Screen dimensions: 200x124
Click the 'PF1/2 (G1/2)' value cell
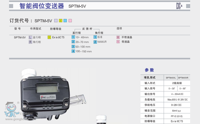point(177,116)
